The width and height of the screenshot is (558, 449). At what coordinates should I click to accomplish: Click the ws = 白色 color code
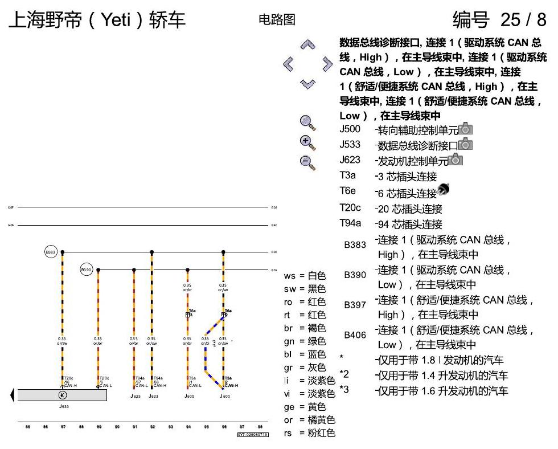click(305, 276)
